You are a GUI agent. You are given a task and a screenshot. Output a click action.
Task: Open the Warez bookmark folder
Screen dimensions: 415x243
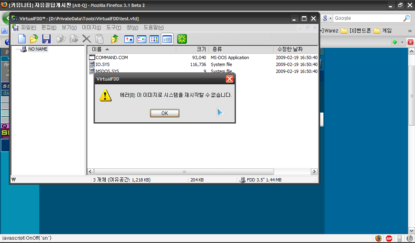(x=329, y=31)
